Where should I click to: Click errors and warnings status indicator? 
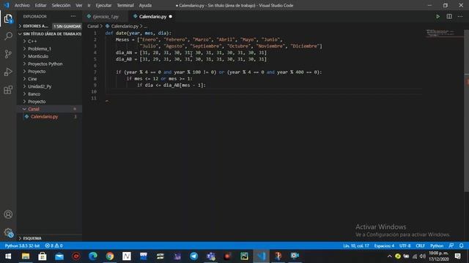[53, 245]
